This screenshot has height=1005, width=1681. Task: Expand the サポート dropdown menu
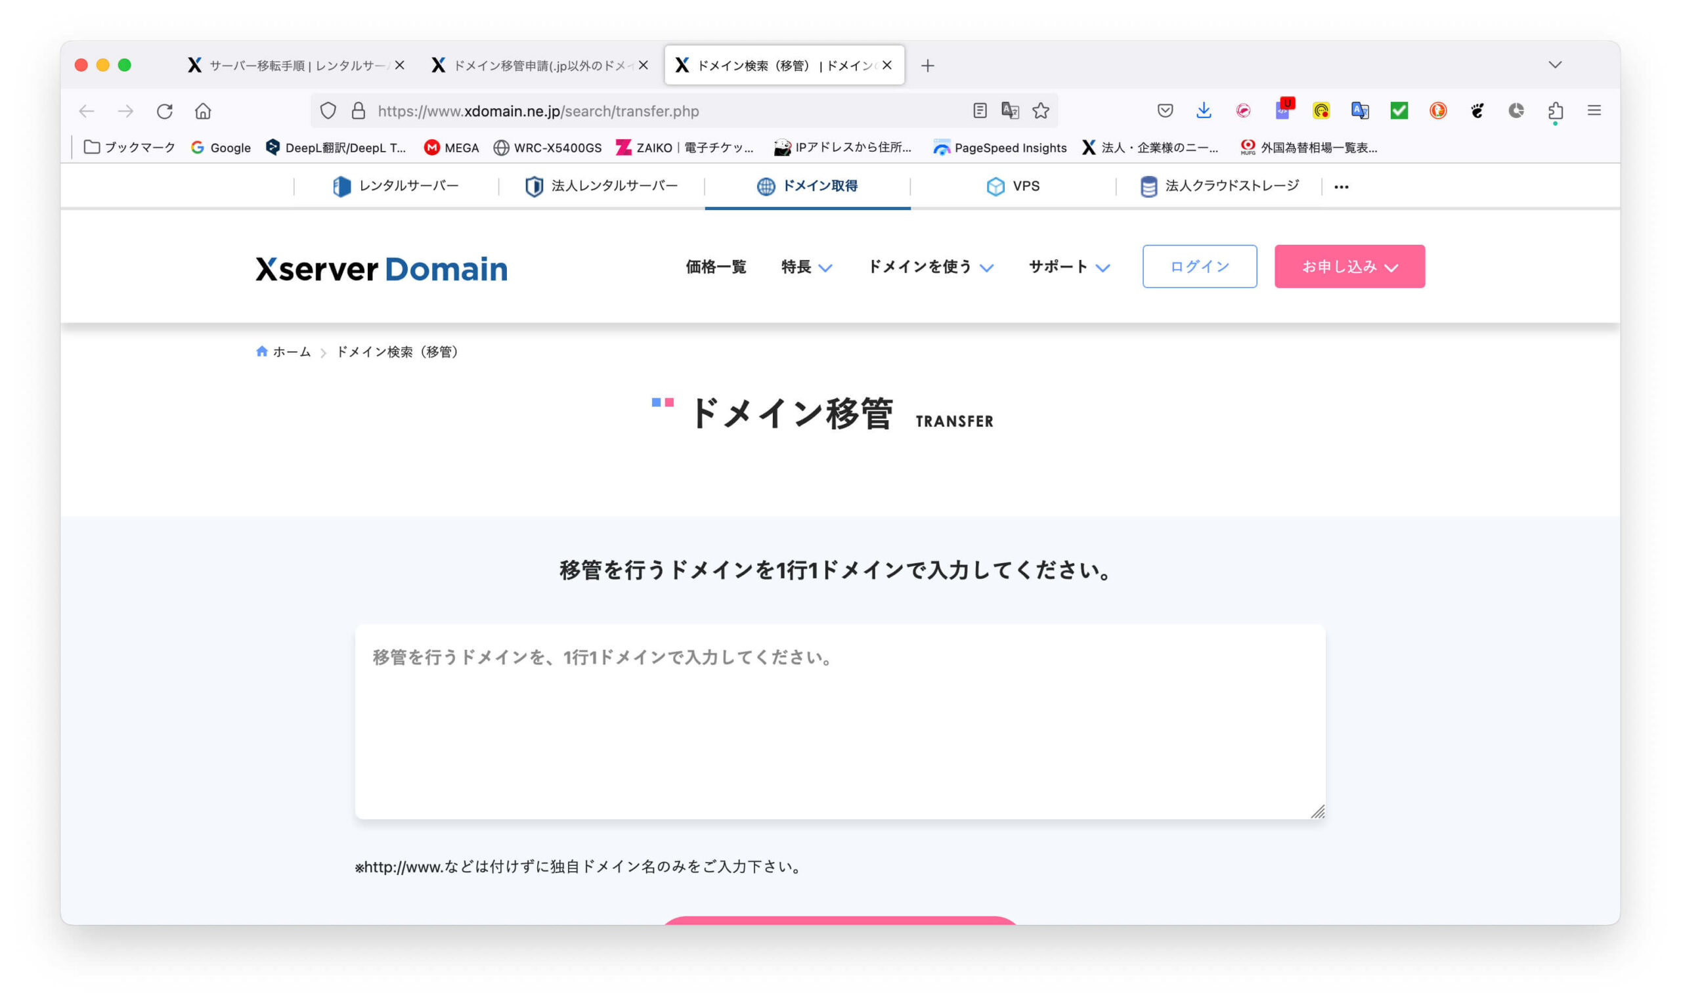(x=1070, y=267)
